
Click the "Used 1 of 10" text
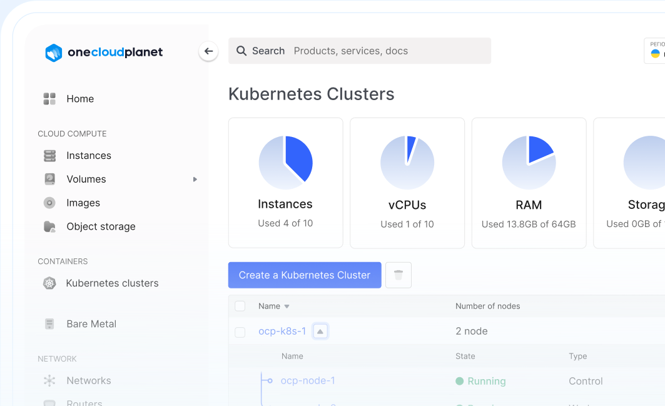pos(407,224)
